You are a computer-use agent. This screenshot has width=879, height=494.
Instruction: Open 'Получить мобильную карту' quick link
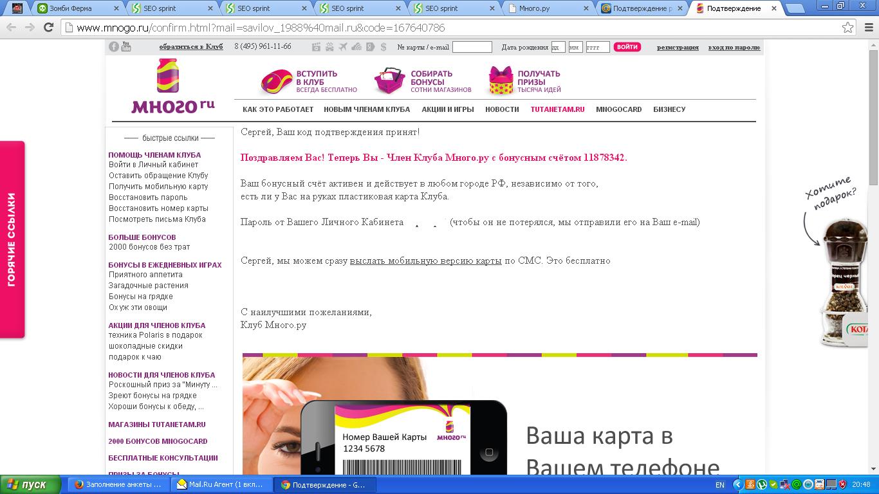click(x=158, y=187)
